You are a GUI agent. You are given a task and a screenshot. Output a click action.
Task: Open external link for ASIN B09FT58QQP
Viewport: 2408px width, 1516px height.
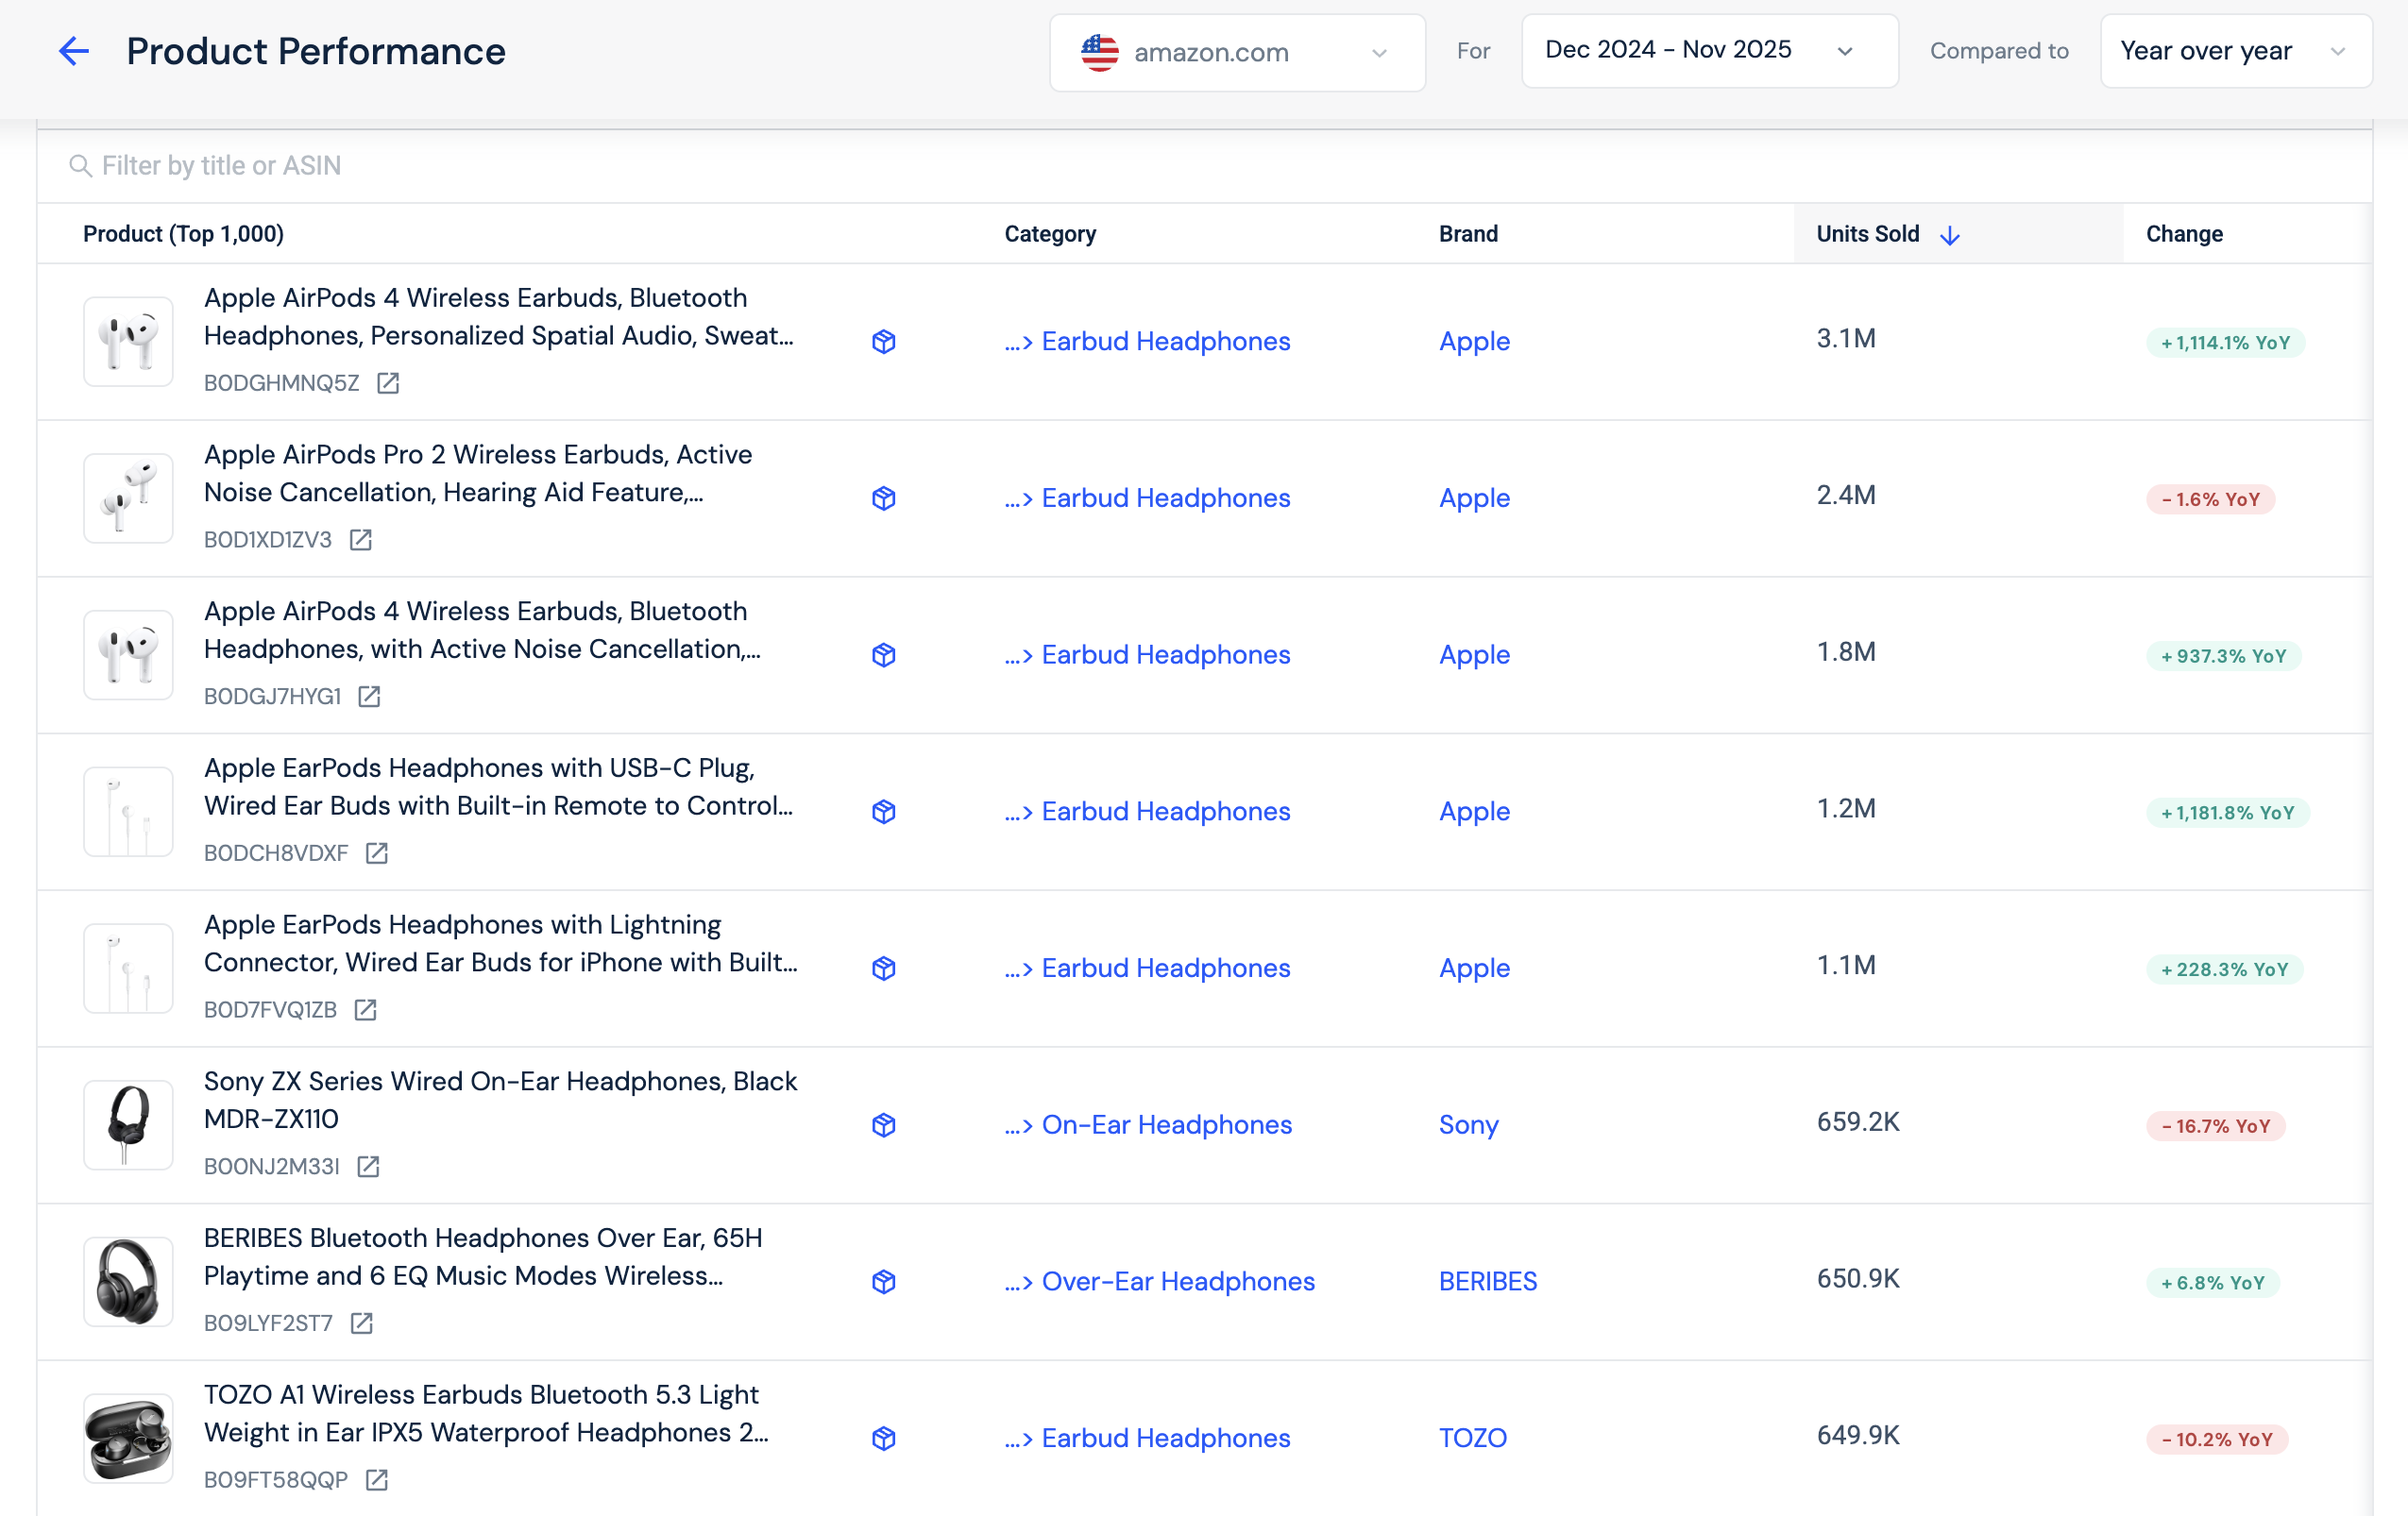(x=377, y=1480)
